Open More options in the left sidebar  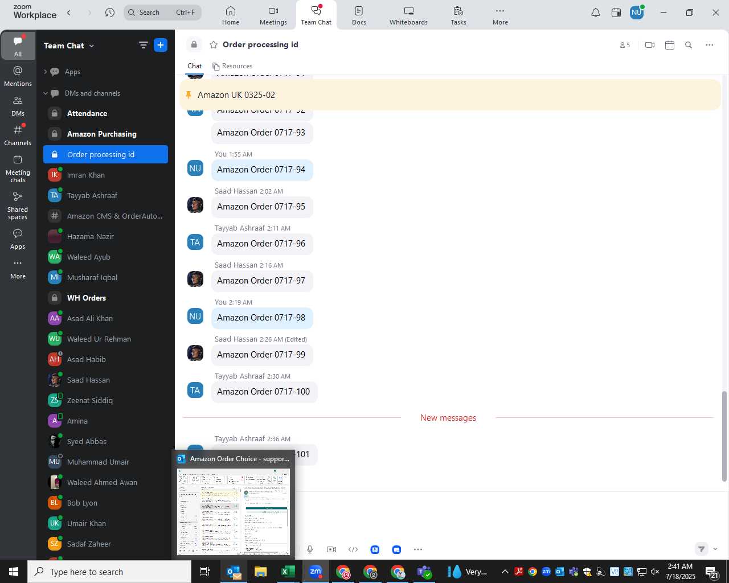pos(18,269)
